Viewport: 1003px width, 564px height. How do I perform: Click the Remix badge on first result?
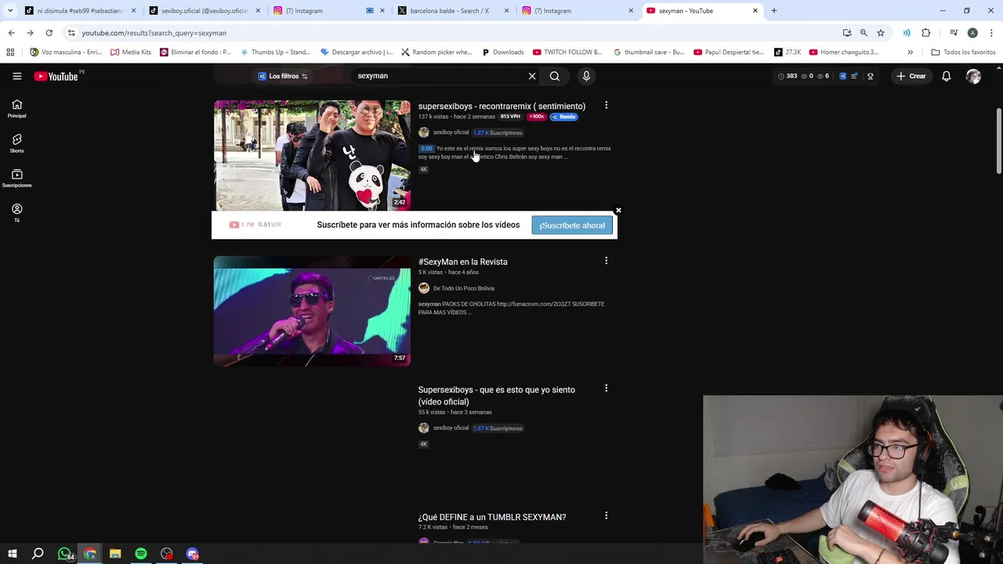pyautogui.click(x=563, y=117)
